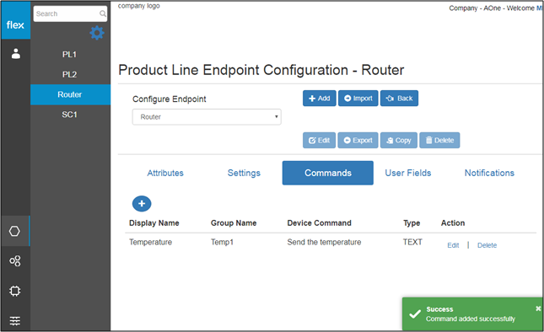Open the connected circles icon in sidebar
Viewport: 544px width, 332px height.
click(15, 260)
